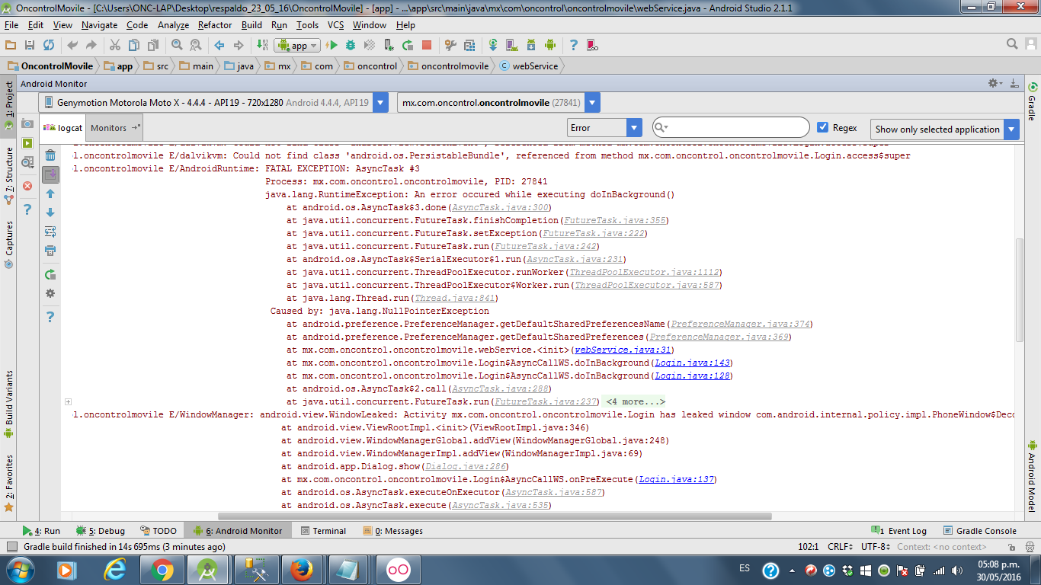This screenshot has width=1041, height=585.
Task: Clear logcat with the trash icon
Action: point(50,156)
